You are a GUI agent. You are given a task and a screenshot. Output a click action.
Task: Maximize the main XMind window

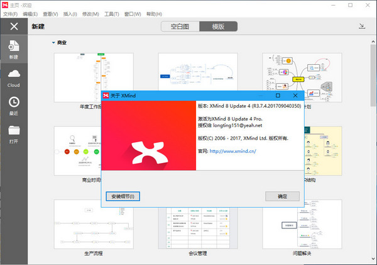point(351,5)
